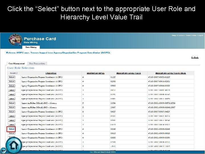Open the Data Mining tab
This screenshot has height=154, width=205.
[x=31, y=47]
